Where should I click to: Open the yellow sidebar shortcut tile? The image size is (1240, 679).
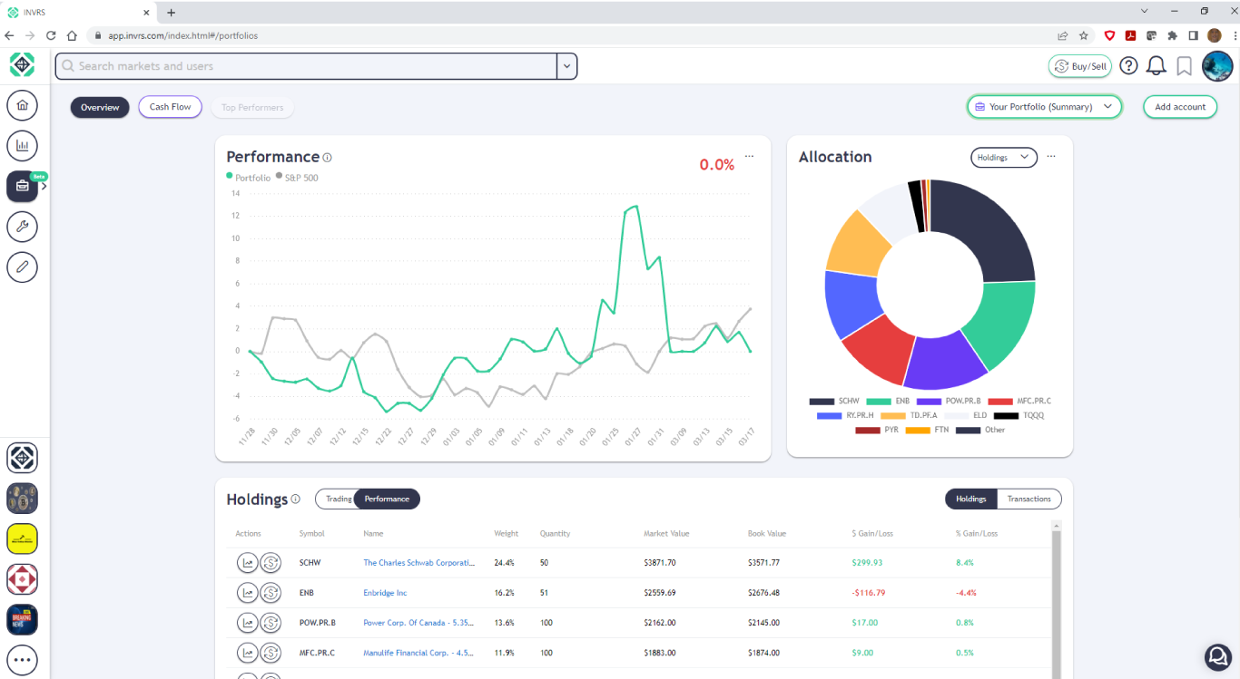(22, 539)
